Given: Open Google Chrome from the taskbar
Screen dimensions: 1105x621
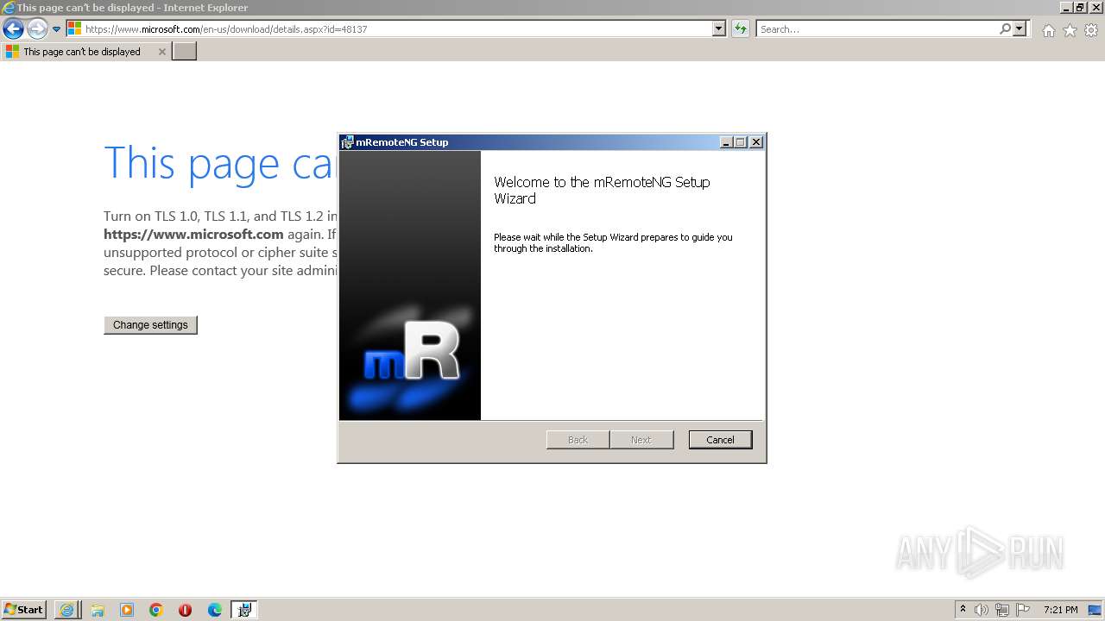Looking at the screenshot, I should (x=156, y=610).
